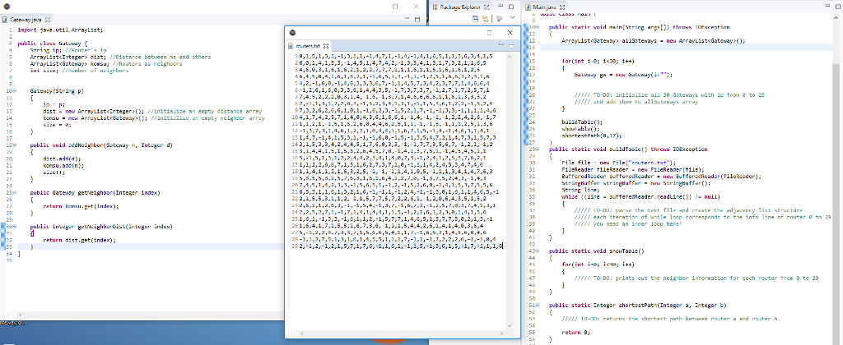This screenshot has width=843, height=345.
Task: Open the Package Explorer view menu
Action: (x=512, y=18)
